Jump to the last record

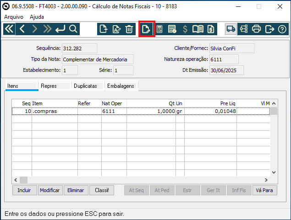click(x=47, y=29)
